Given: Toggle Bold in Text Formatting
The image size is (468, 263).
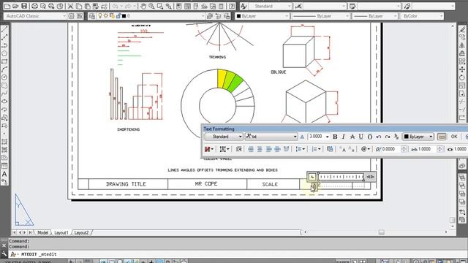Looking at the screenshot, I should click(x=335, y=137).
